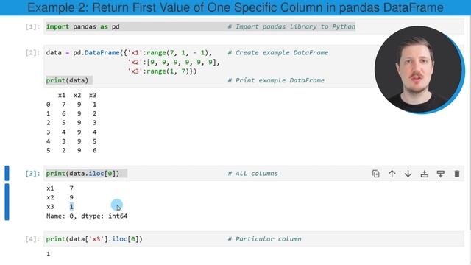The width and height of the screenshot is (471, 265).
Task: Insert a cell below cell 3
Action: coord(440,174)
